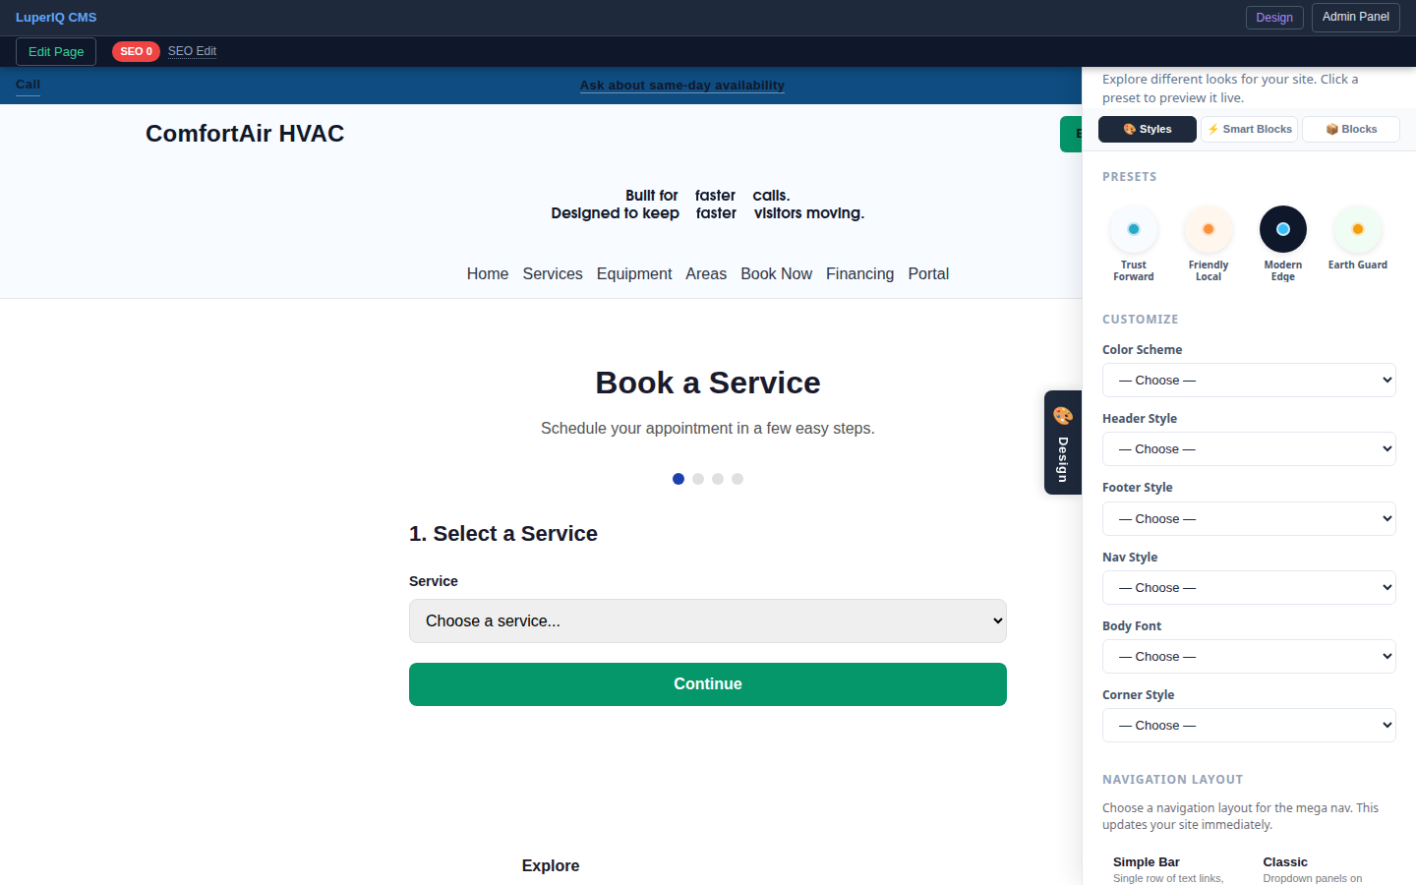
Task: Preview the Trust Forward preset
Action: click(x=1133, y=227)
